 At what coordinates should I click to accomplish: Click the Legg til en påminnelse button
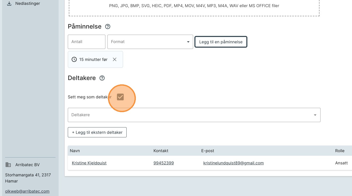pyautogui.click(x=221, y=42)
